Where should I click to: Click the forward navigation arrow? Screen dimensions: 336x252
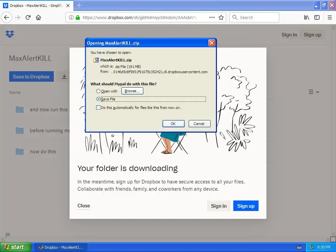(x=17, y=17)
